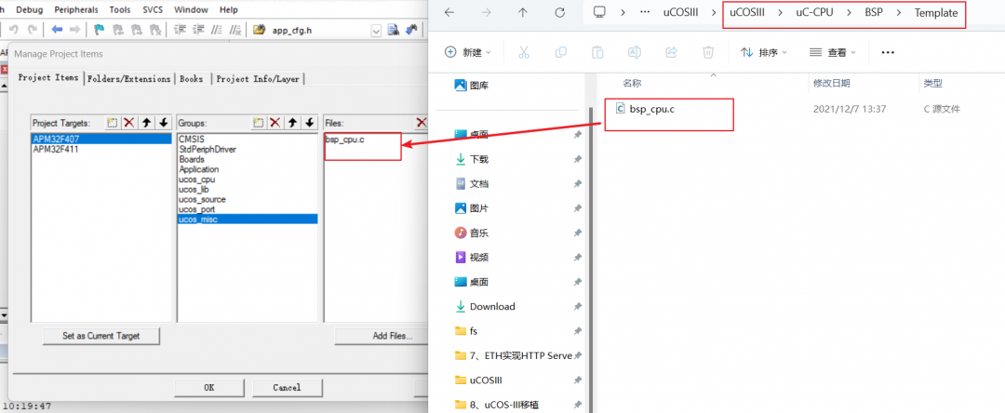Open the three-dot more options in Explorer toolbar
This screenshot has height=413, width=1005.
click(x=888, y=52)
